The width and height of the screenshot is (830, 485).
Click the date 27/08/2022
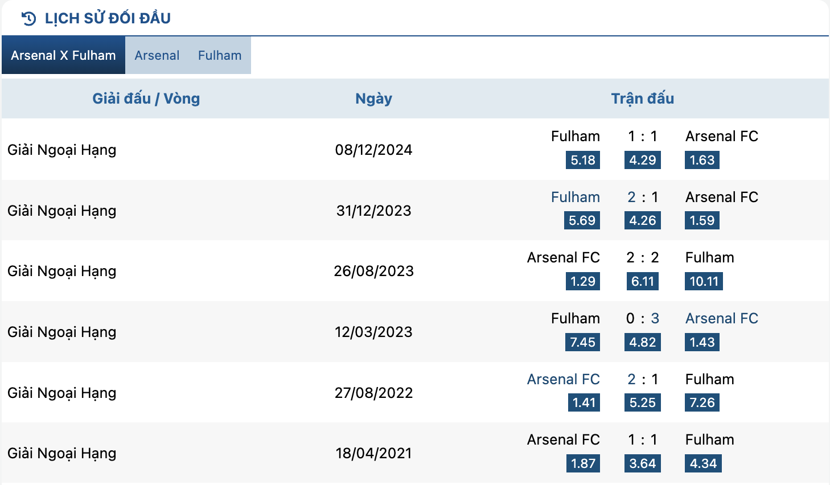coord(373,393)
